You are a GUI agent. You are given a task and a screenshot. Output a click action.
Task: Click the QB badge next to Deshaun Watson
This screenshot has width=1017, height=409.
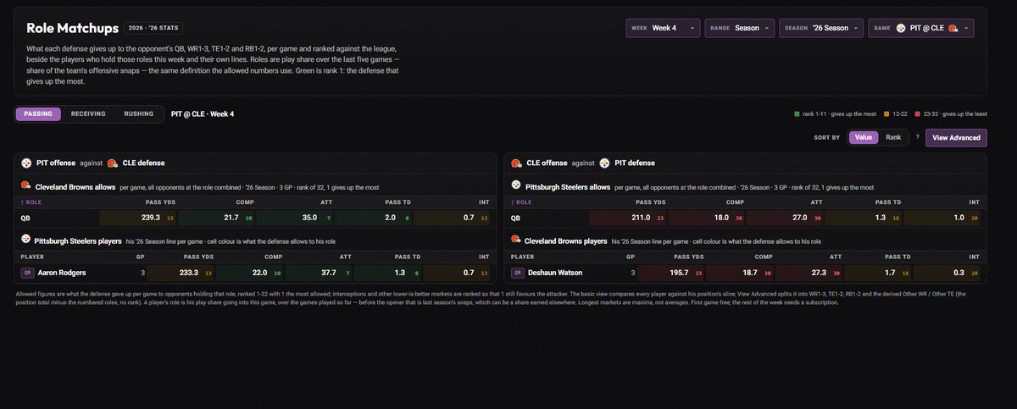tap(518, 274)
